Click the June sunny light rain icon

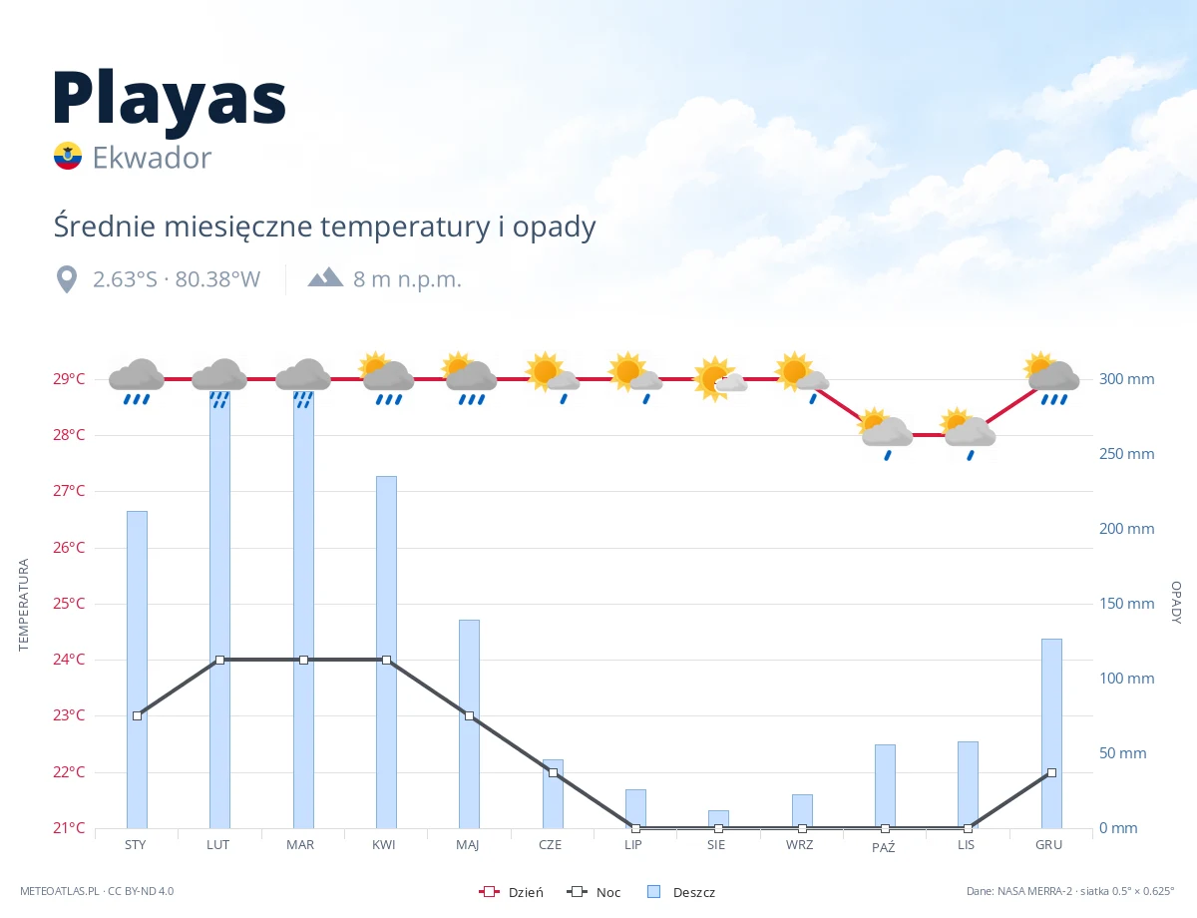point(553,377)
